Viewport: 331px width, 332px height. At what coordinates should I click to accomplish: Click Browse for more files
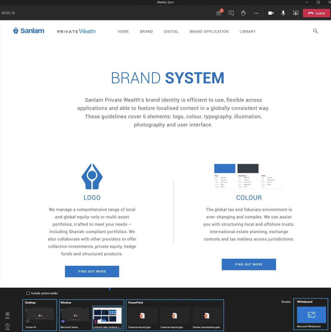pos(286,302)
